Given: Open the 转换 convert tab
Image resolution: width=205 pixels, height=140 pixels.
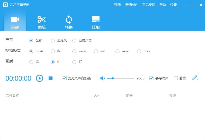Looking at the screenshot, I should click(x=69, y=22).
